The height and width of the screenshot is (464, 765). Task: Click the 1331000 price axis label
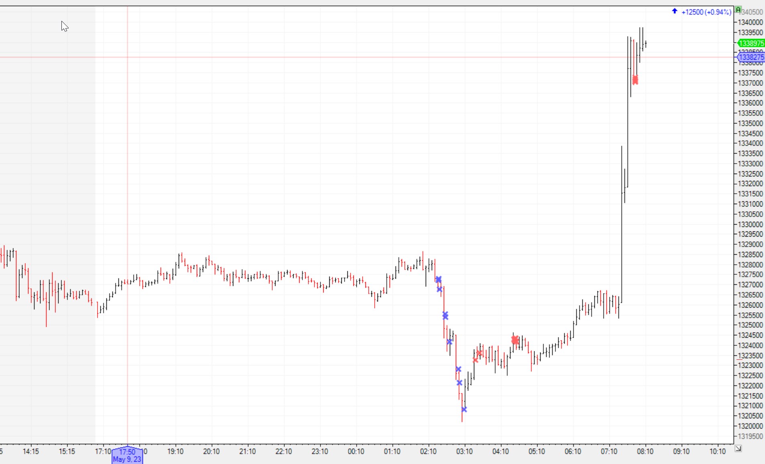click(x=751, y=204)
